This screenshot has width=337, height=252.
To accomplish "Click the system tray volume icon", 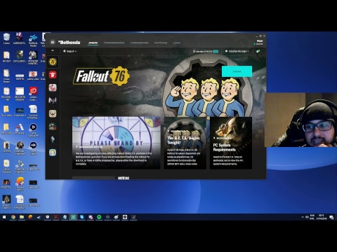I will pyautogui.click(x=307, y=217).
